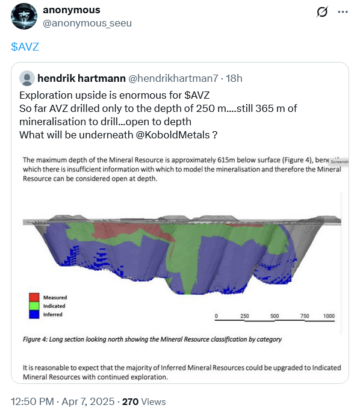Click the blue Inferred legend swatch
Viewport: 360px width, 414px height.
click(x=34, y=314)
